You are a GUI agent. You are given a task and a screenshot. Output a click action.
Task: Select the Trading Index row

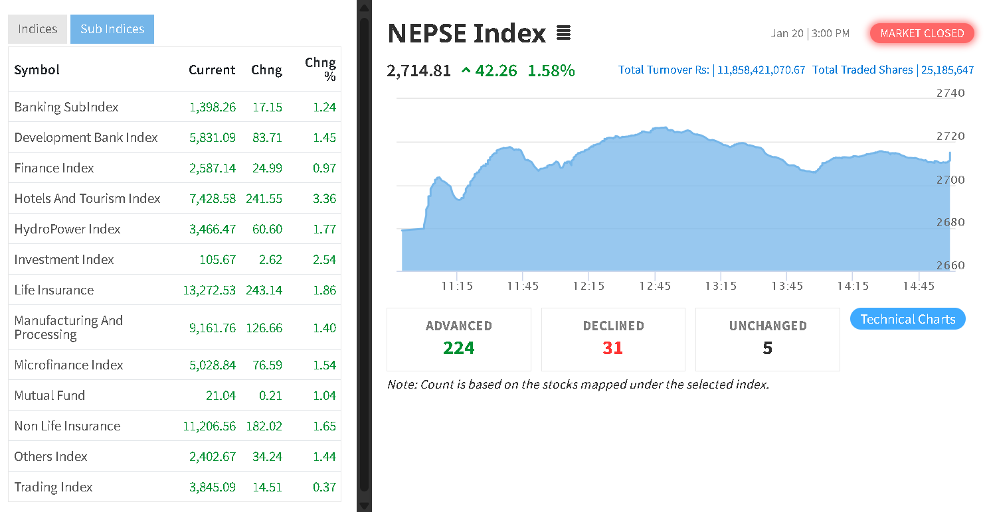click(53, 487)
